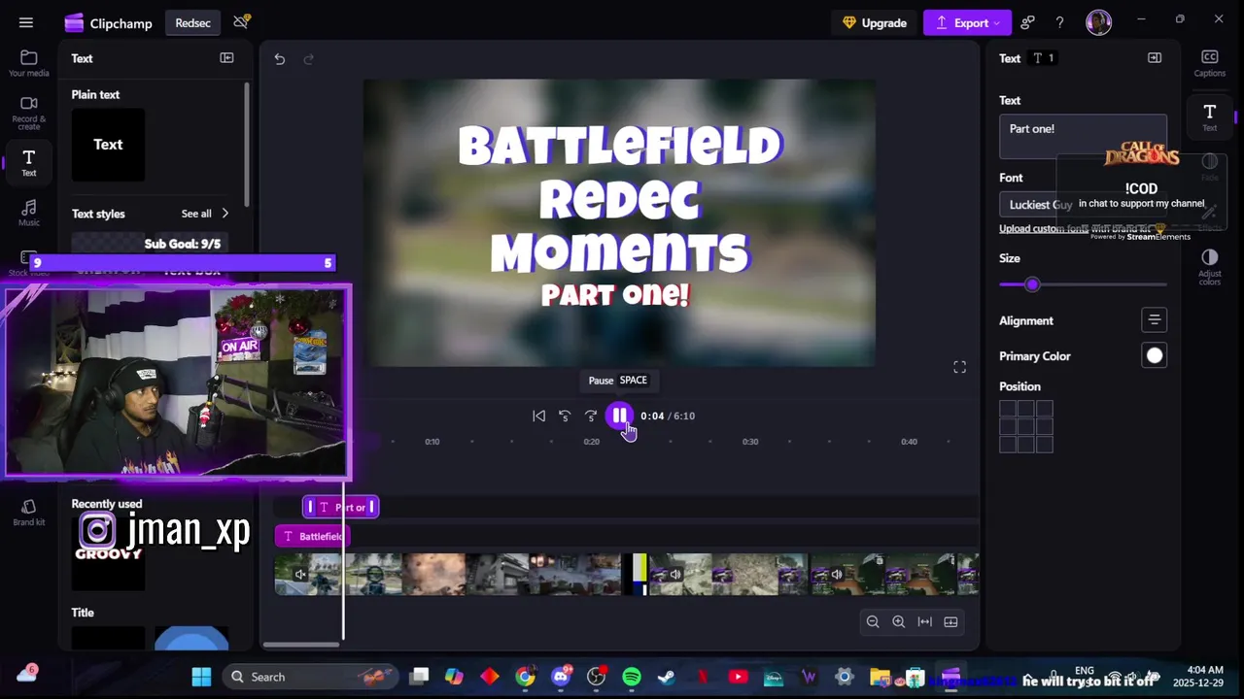This screenshot has height=699, width=1244.
Task: Open the Clipchamp hamburger menu
Action: pos(26,22)
